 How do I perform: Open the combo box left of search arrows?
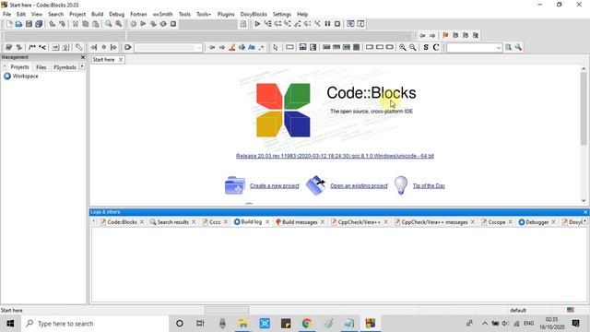[168, 48]
